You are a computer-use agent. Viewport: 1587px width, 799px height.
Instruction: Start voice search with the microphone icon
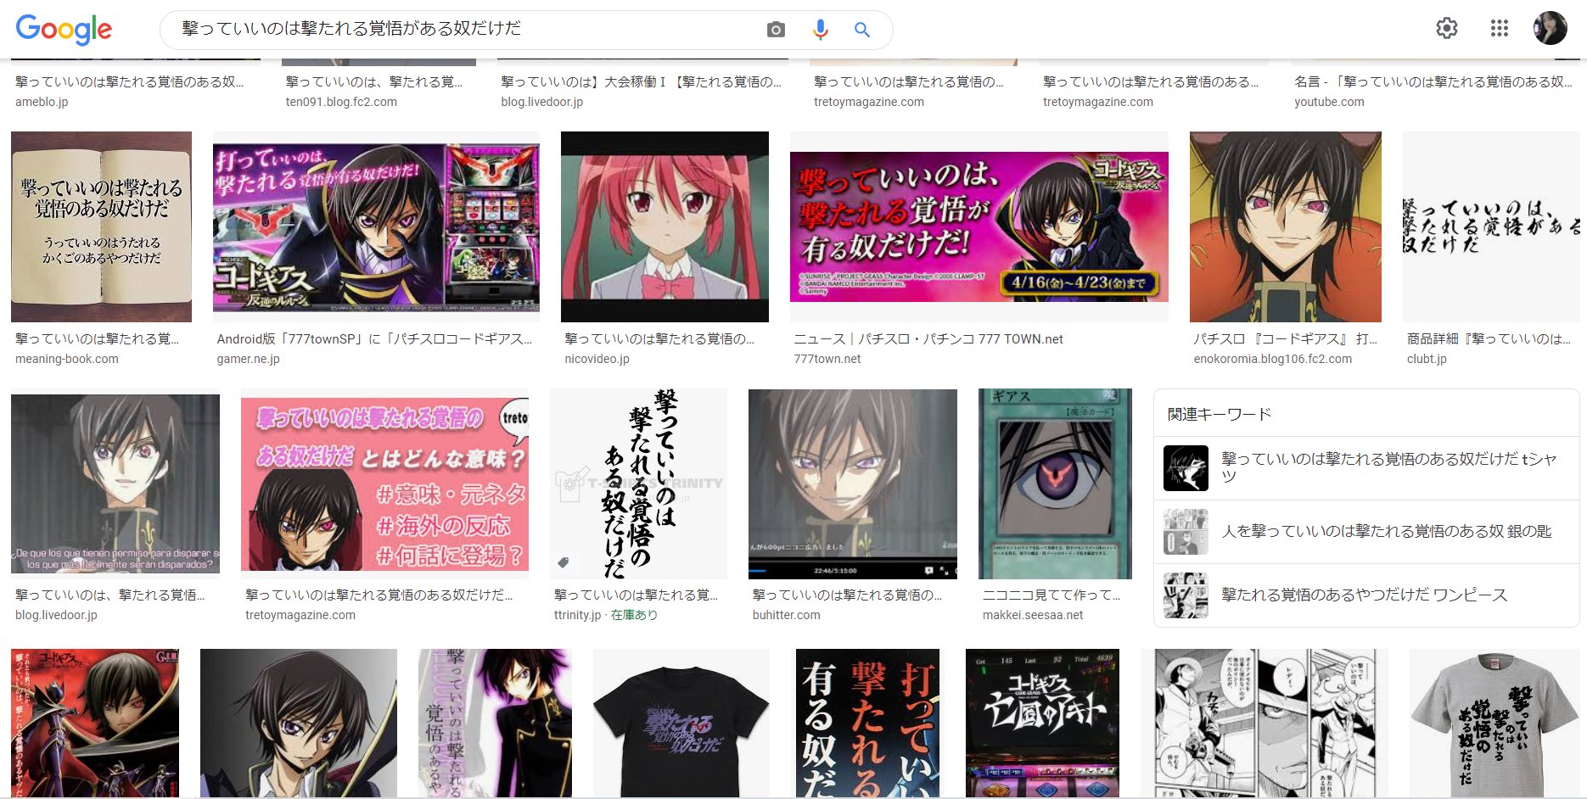click(820, 30)
